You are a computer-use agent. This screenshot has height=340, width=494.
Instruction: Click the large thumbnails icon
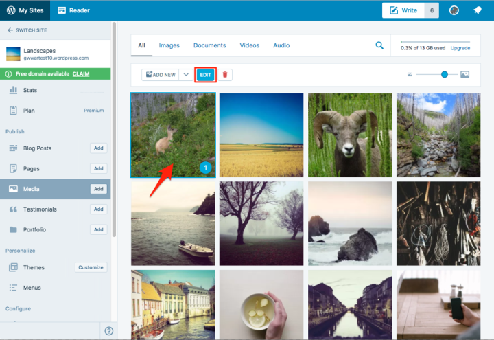(x=464, y=74)
